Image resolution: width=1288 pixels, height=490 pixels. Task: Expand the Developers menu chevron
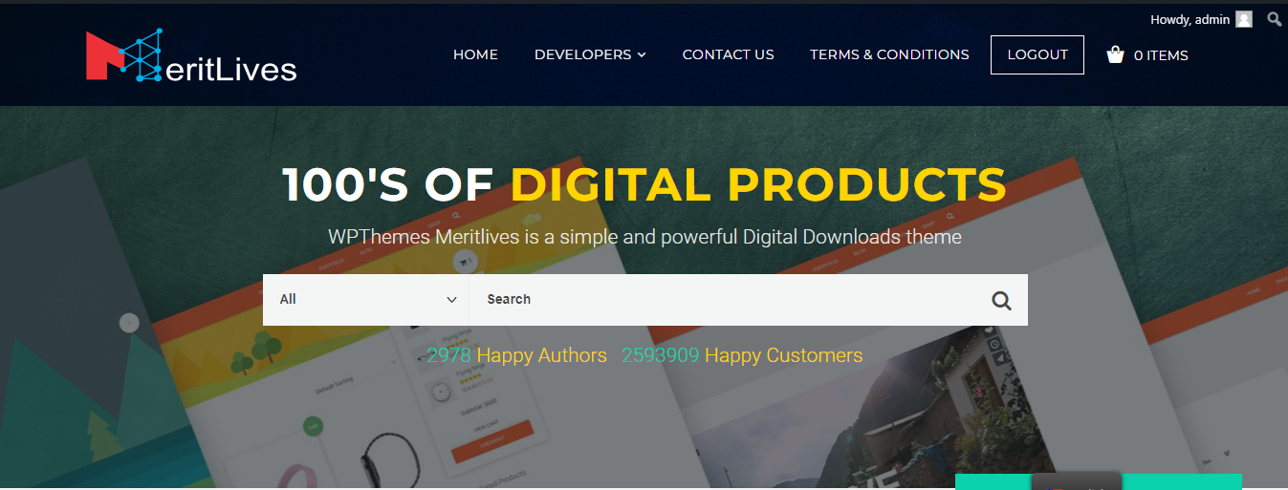click(x=642, y=54)
